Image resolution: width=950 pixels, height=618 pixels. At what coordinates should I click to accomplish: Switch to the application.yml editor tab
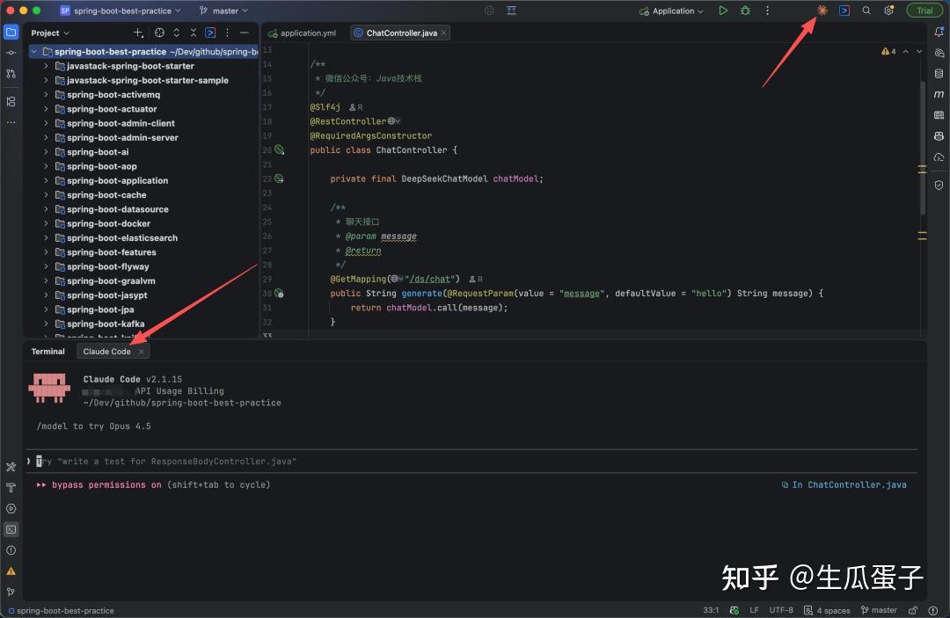pos(303,33)
